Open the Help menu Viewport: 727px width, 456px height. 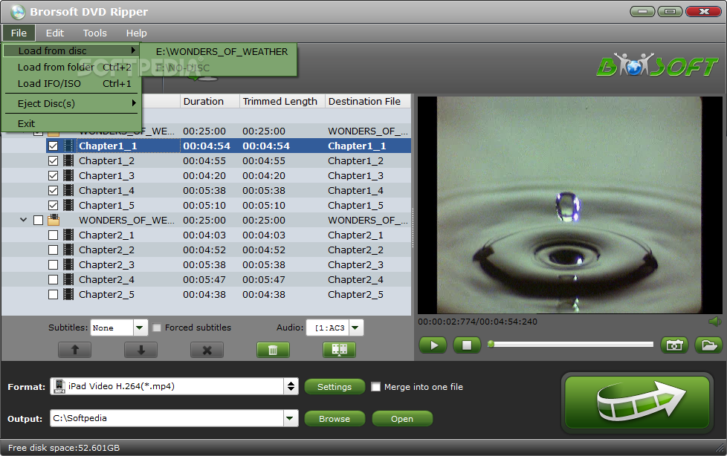tap(136, 33)
